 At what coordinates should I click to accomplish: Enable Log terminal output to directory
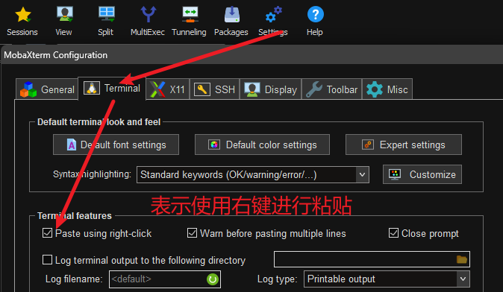point(47,260)
